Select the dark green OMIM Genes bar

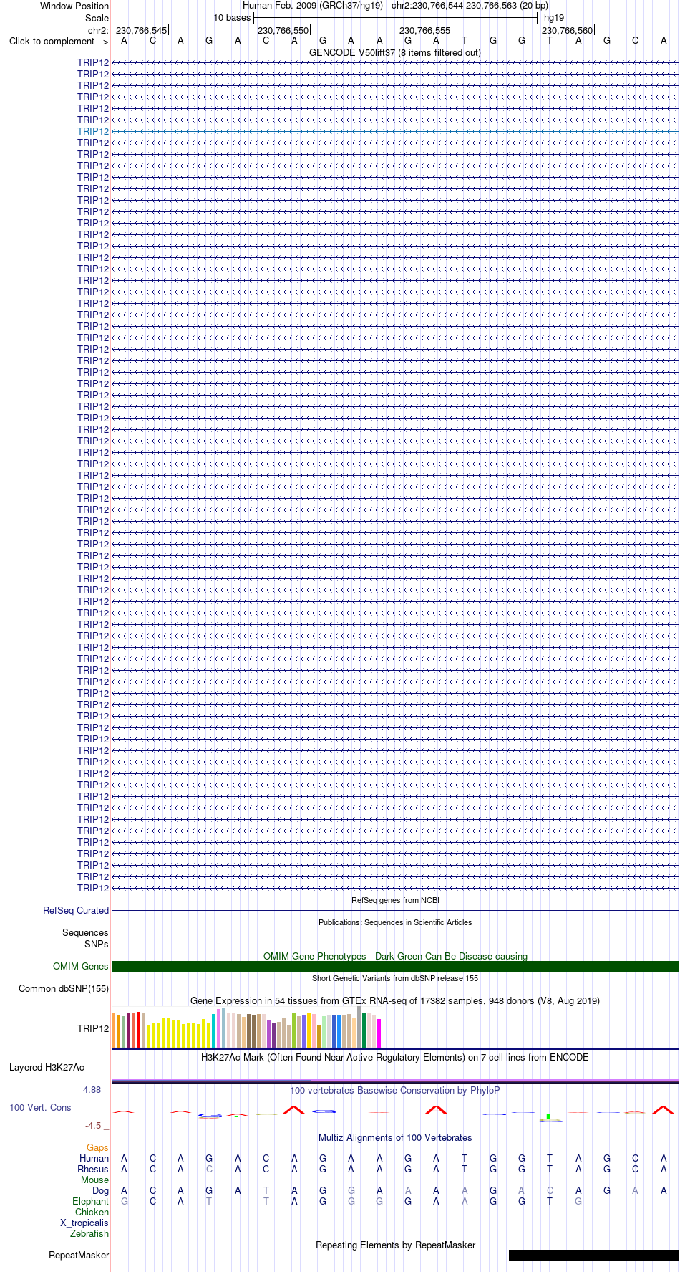coord(395,967)
